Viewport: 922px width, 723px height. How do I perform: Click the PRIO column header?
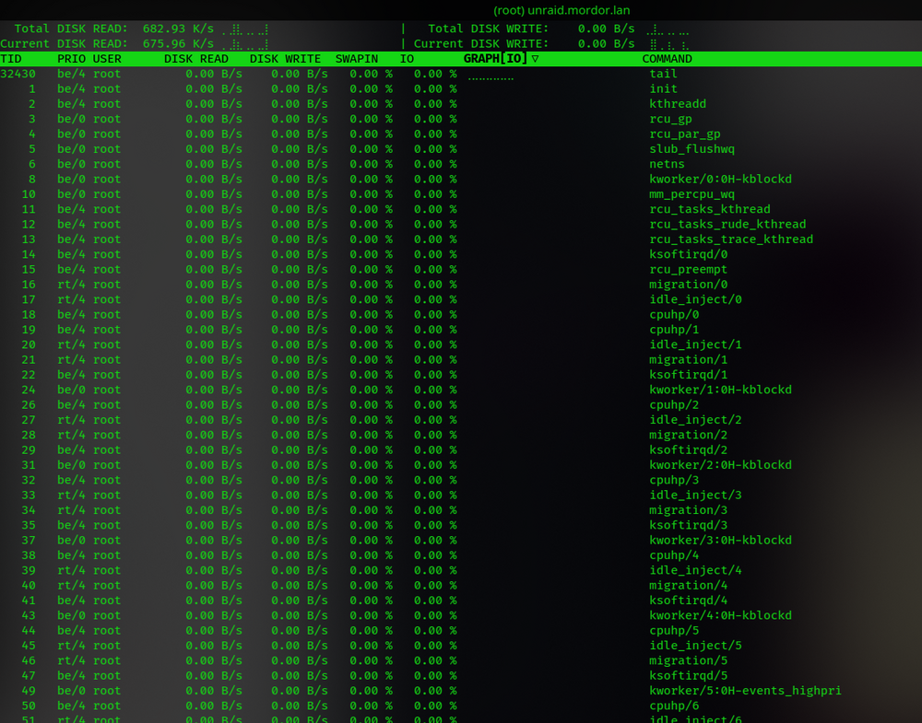[71, 59]
